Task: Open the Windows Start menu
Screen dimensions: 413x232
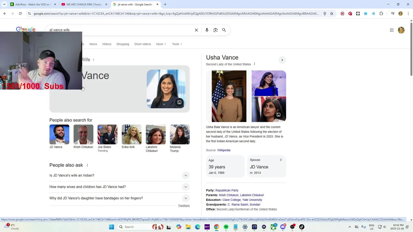Action: point(111,227)
